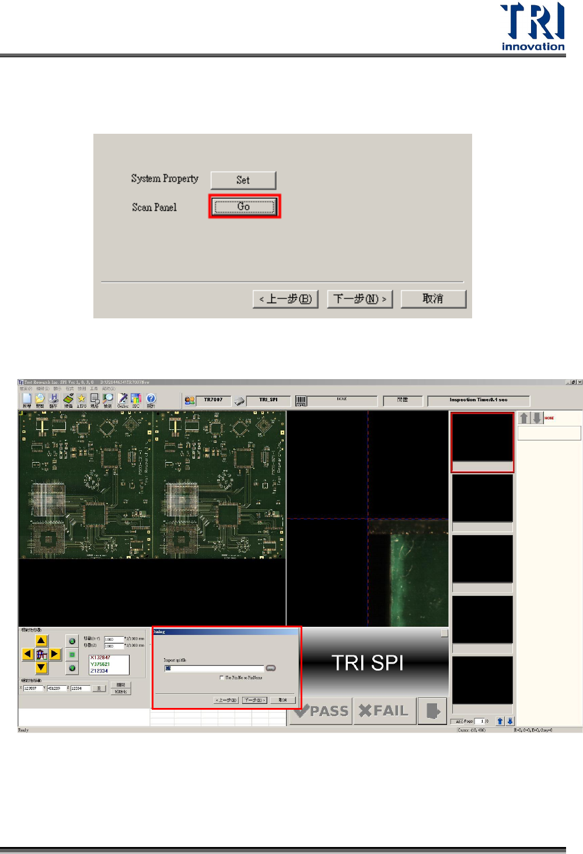Click the Import spi file text field
This screenshot has width=583, height=854.
214,668
